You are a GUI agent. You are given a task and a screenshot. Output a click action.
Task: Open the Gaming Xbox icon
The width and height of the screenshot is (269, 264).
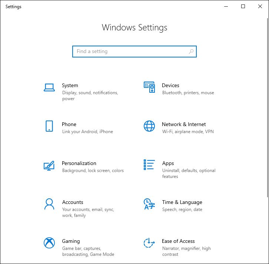49,243
